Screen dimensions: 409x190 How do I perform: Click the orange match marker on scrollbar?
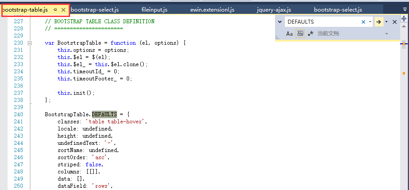click(x=404, y=73)
